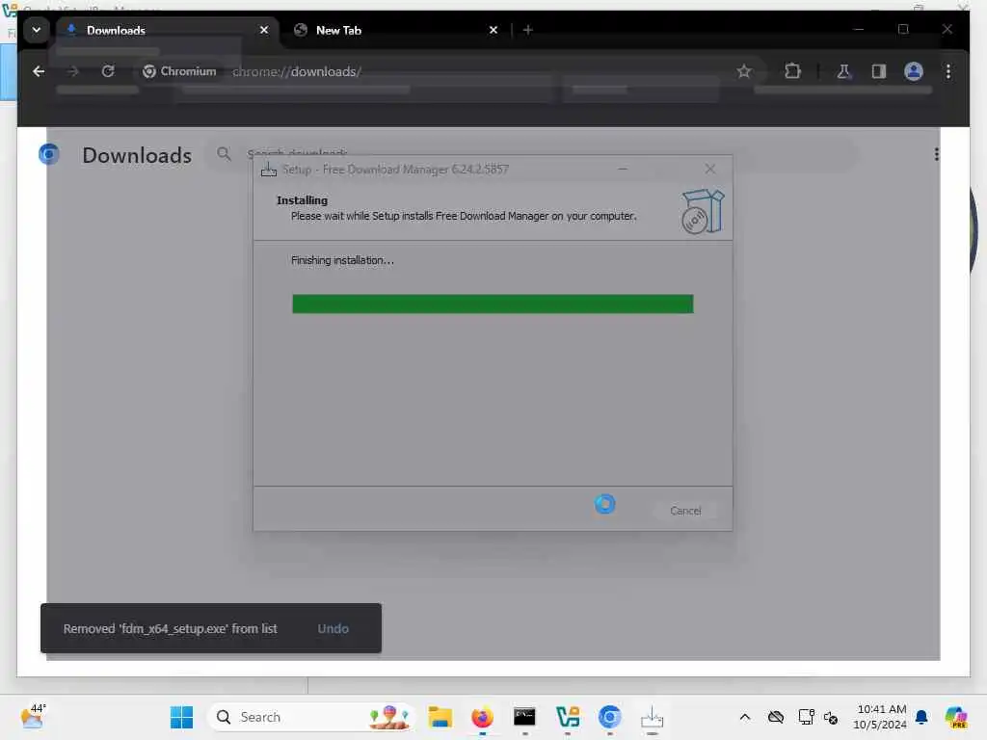The height and width of the screenshot is (740, 987).
Task: Open the Chrome Labs flask icon
Action: [843, 71]
